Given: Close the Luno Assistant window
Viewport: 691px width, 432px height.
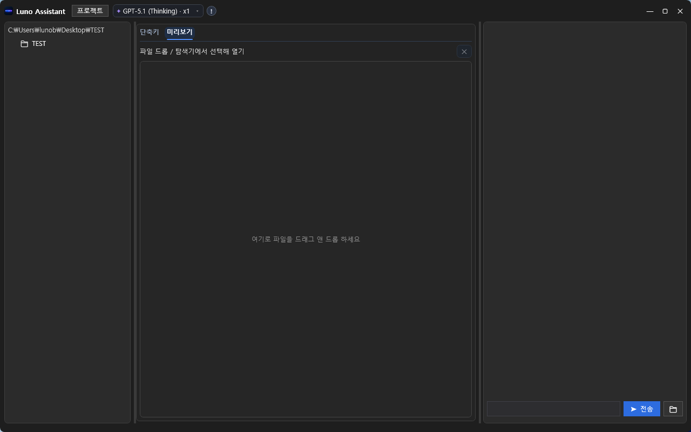Looking at the screenshot, I should point(680,11).
